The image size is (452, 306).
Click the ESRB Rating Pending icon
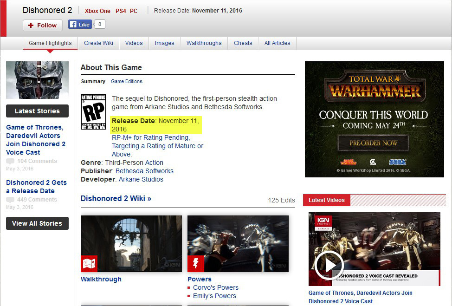click(x=93, y=112)
